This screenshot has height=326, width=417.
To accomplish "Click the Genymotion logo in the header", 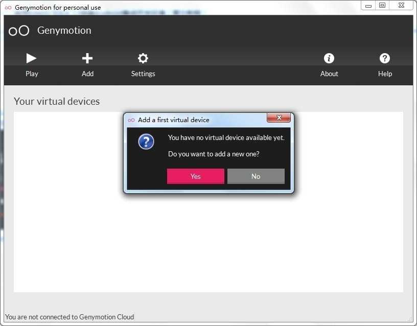I will click(19, 31).
